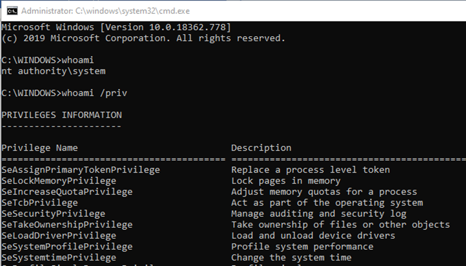Click the Microsoft Corporation copyright line
The width and height of the screenshot is (466, 266).
[143, 38]
